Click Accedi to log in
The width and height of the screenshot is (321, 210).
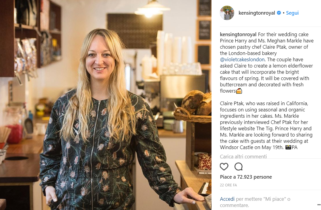click(227, 199)
